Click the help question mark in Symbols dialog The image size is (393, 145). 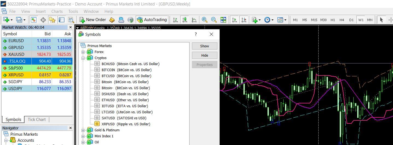click(x=196, y=34)
